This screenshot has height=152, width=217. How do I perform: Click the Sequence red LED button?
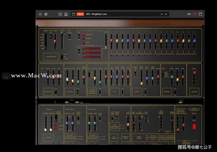point(83,34)
